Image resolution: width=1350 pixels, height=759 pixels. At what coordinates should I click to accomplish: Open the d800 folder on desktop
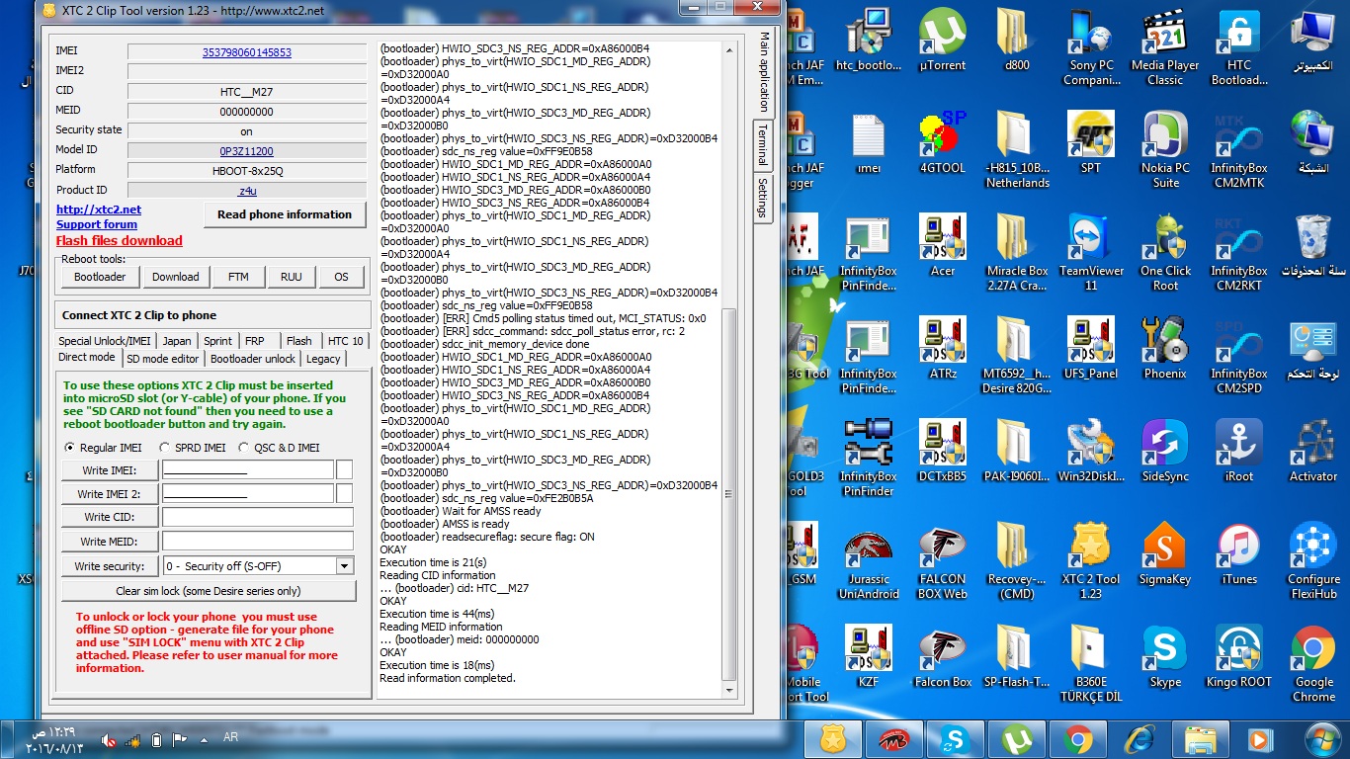coord(1016,40)
